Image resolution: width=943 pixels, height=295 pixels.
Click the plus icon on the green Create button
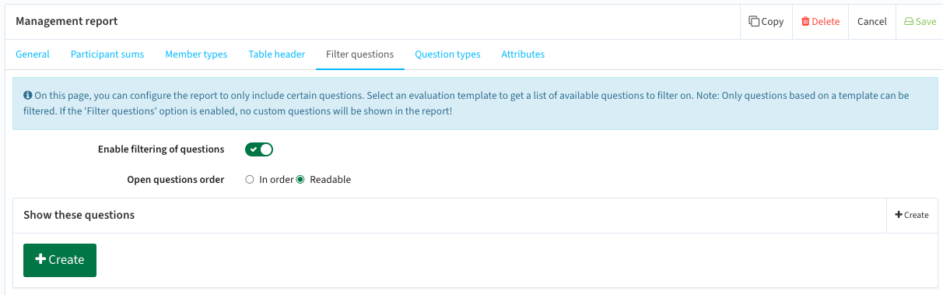click(x=41, y=259)
